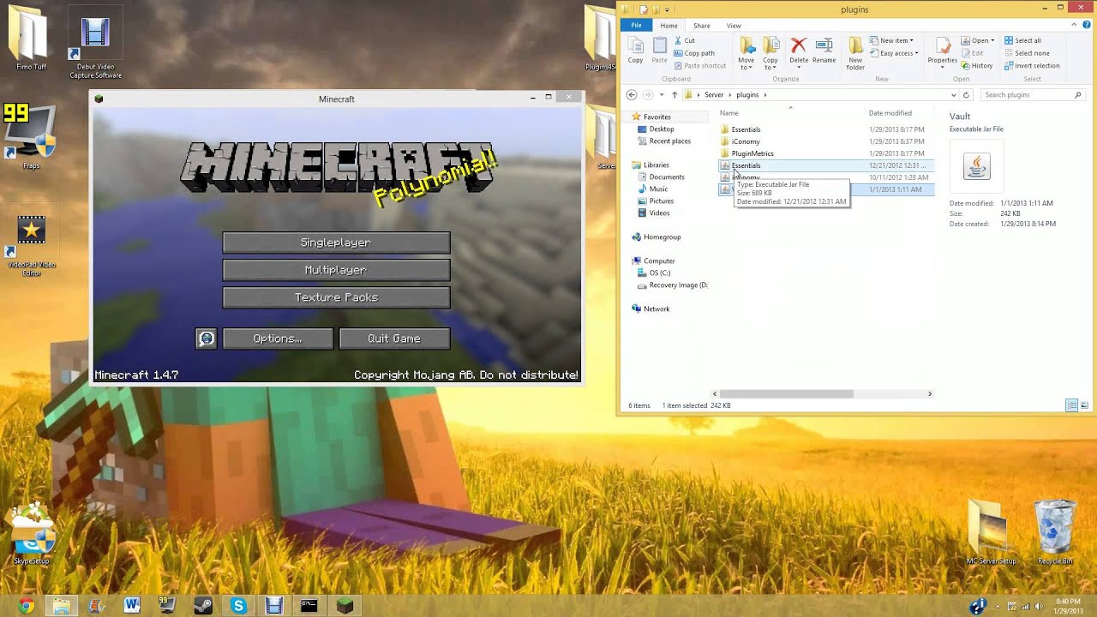Sort by the Date modified column header
Image resolution: width=1097 pixels, height=617 pixels.
890,113
